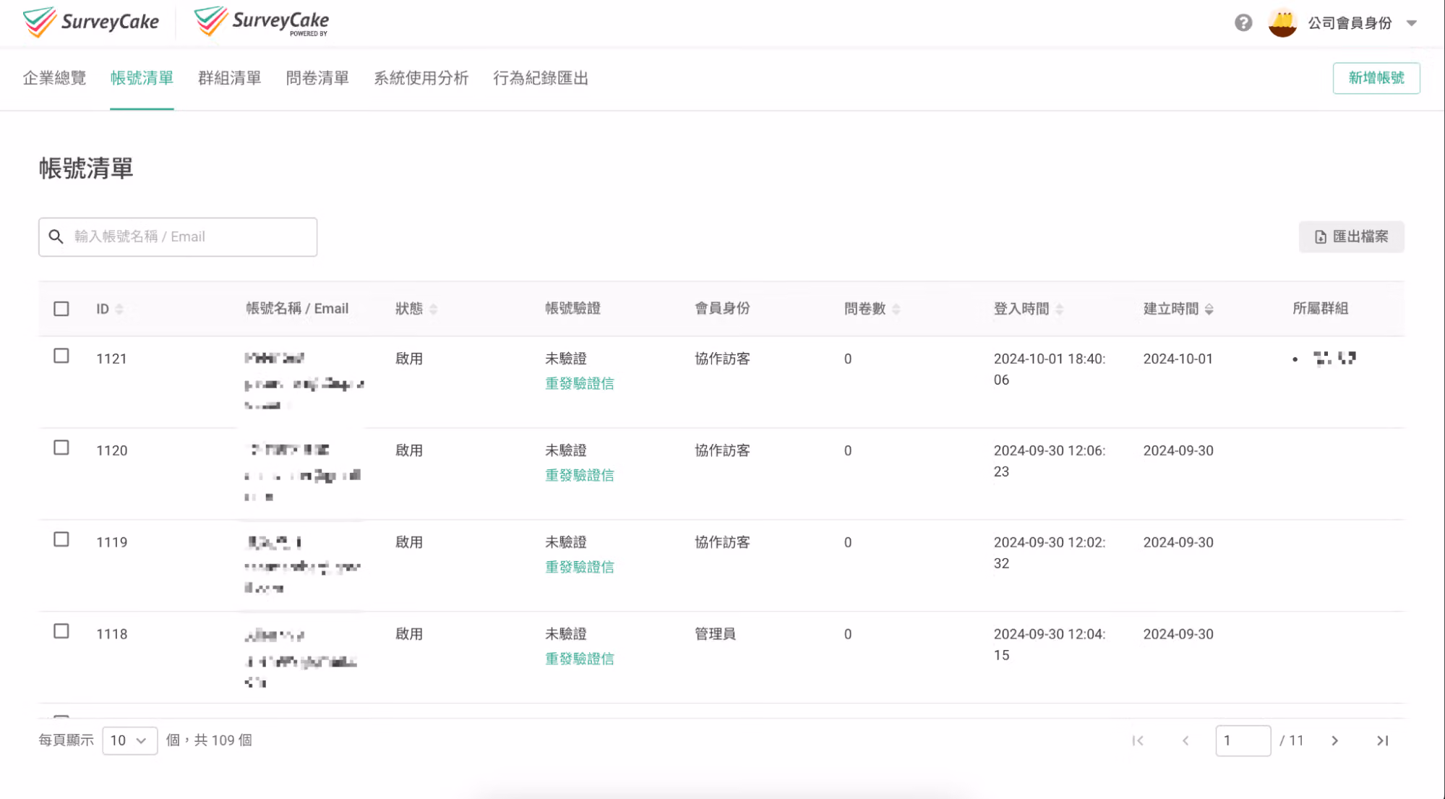
Task: Click created date 2024-10-01
Action: coord(1178,359)
